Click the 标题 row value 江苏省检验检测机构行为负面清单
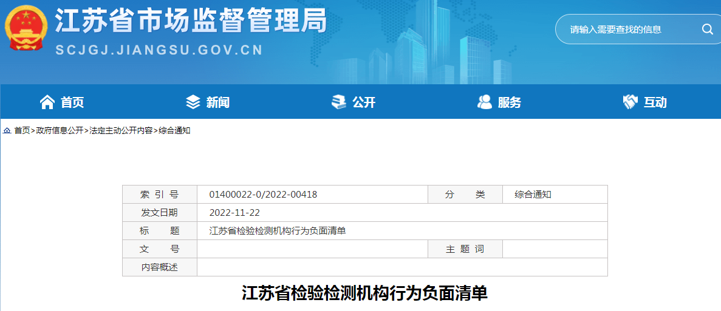This screenshot has width=721, height=311. tap(277, 231)
